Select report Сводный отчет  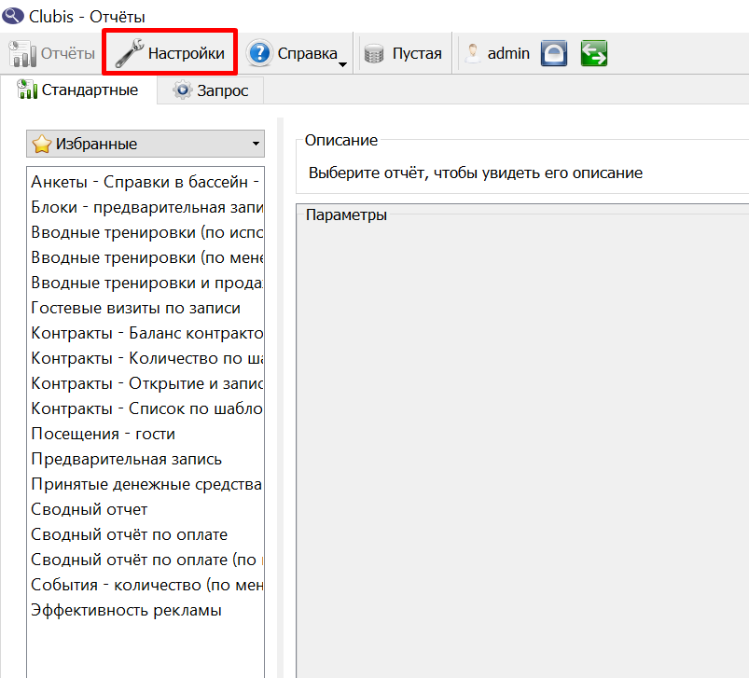coord(146,509)
